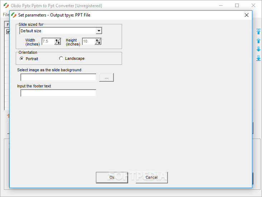The width and height of the screenshot is (262, 197).
Task: Confirm parameters with the Ok button
Action: pos(112,177)
